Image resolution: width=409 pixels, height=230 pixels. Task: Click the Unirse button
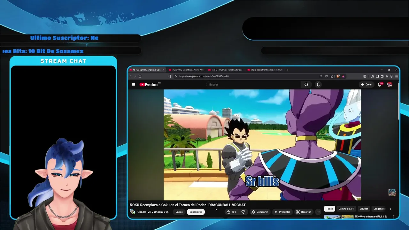[x=179, y=212]
